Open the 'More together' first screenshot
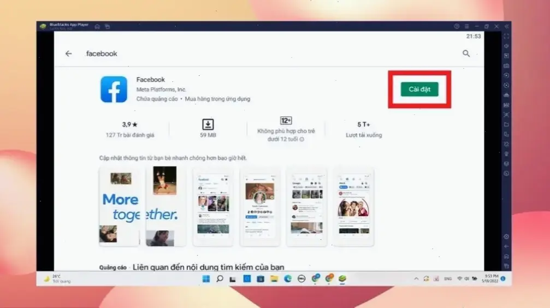The image size is (550, 308). tap(119, 206)
